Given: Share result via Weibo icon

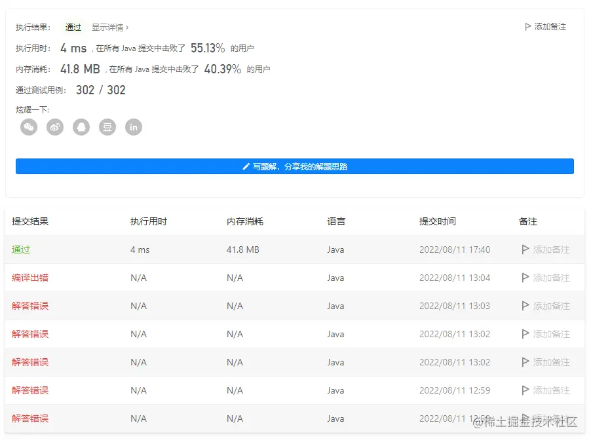Looking at the screenshot, I should tap(55, 127).
